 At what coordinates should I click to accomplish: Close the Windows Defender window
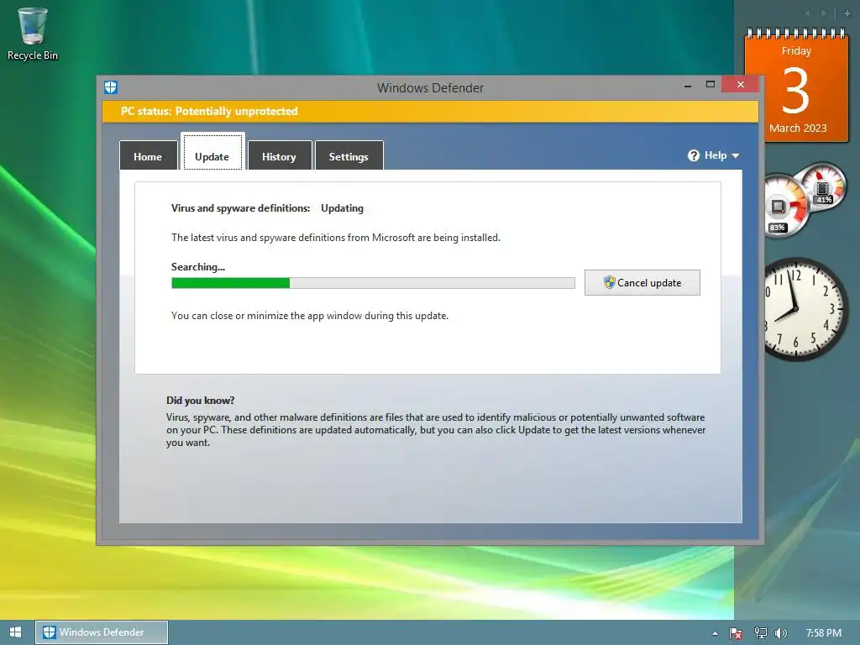741,85
